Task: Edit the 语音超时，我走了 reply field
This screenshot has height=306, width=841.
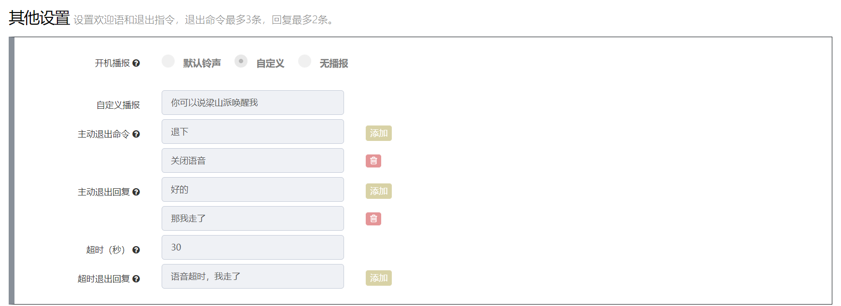Action: pos(252,277)
